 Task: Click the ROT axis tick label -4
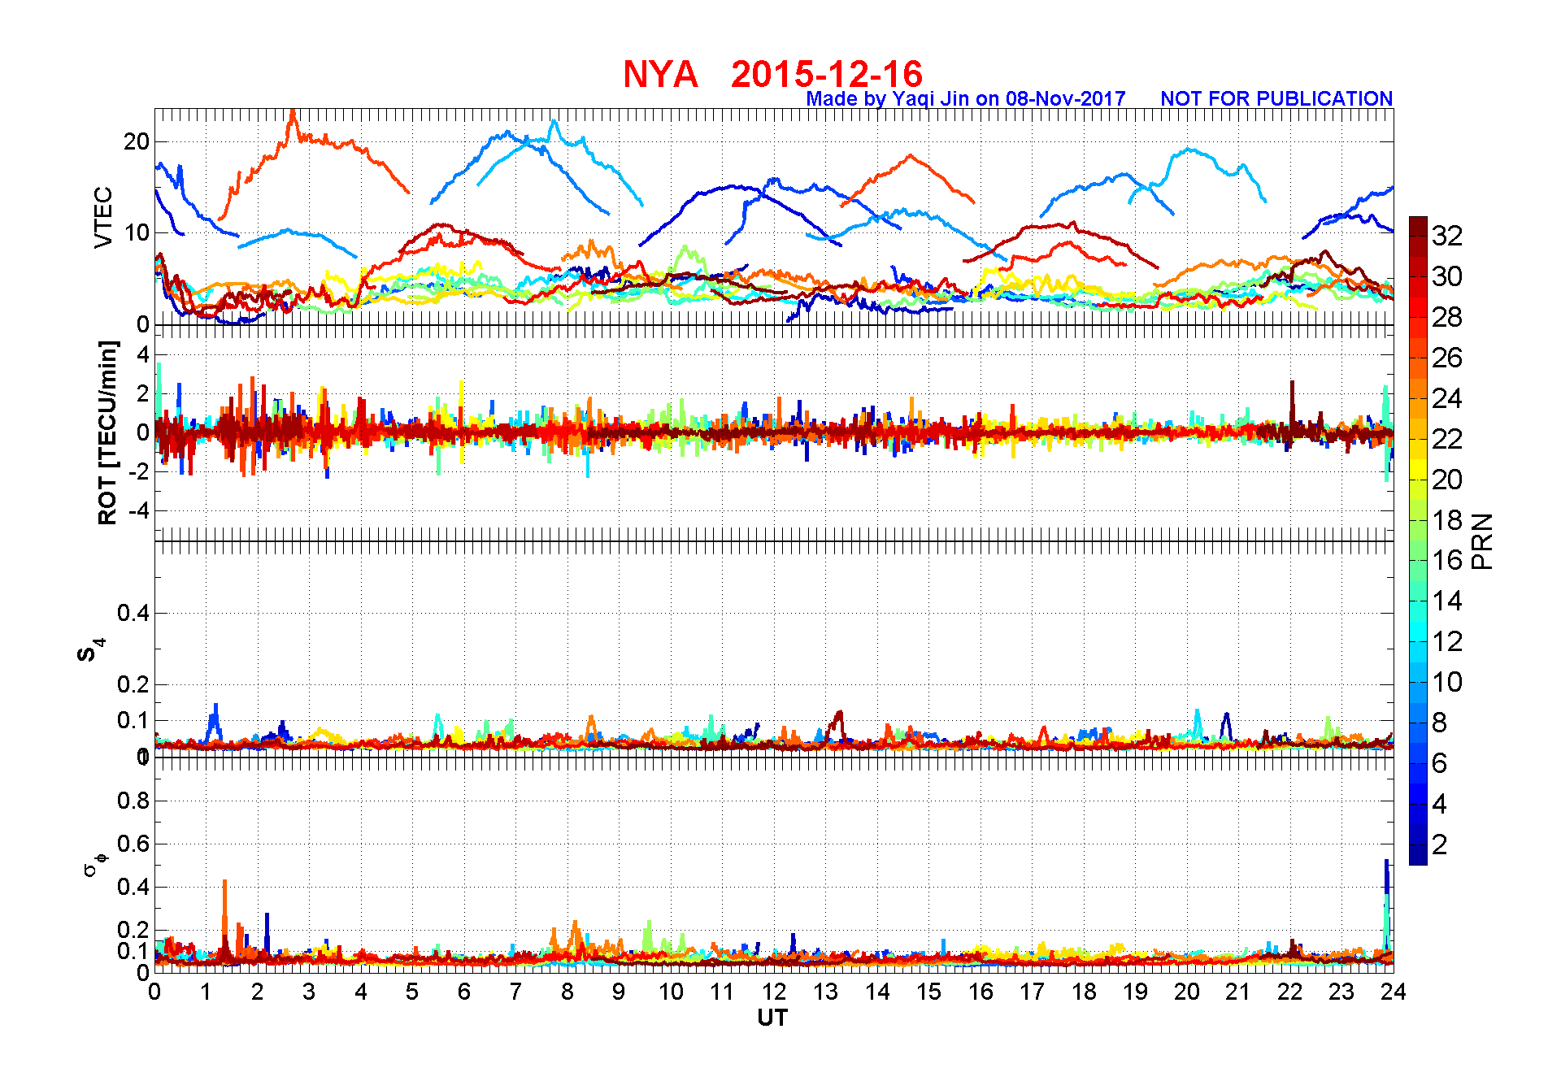[139, 511]
